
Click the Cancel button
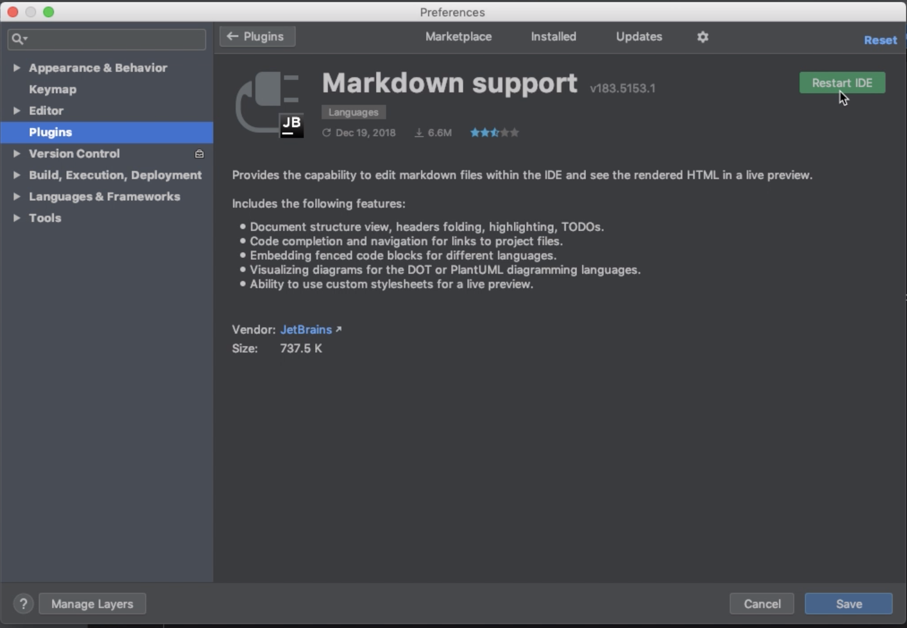[762, 604]
